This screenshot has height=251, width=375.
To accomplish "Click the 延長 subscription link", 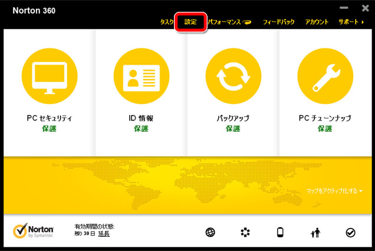I will point(104,233).
